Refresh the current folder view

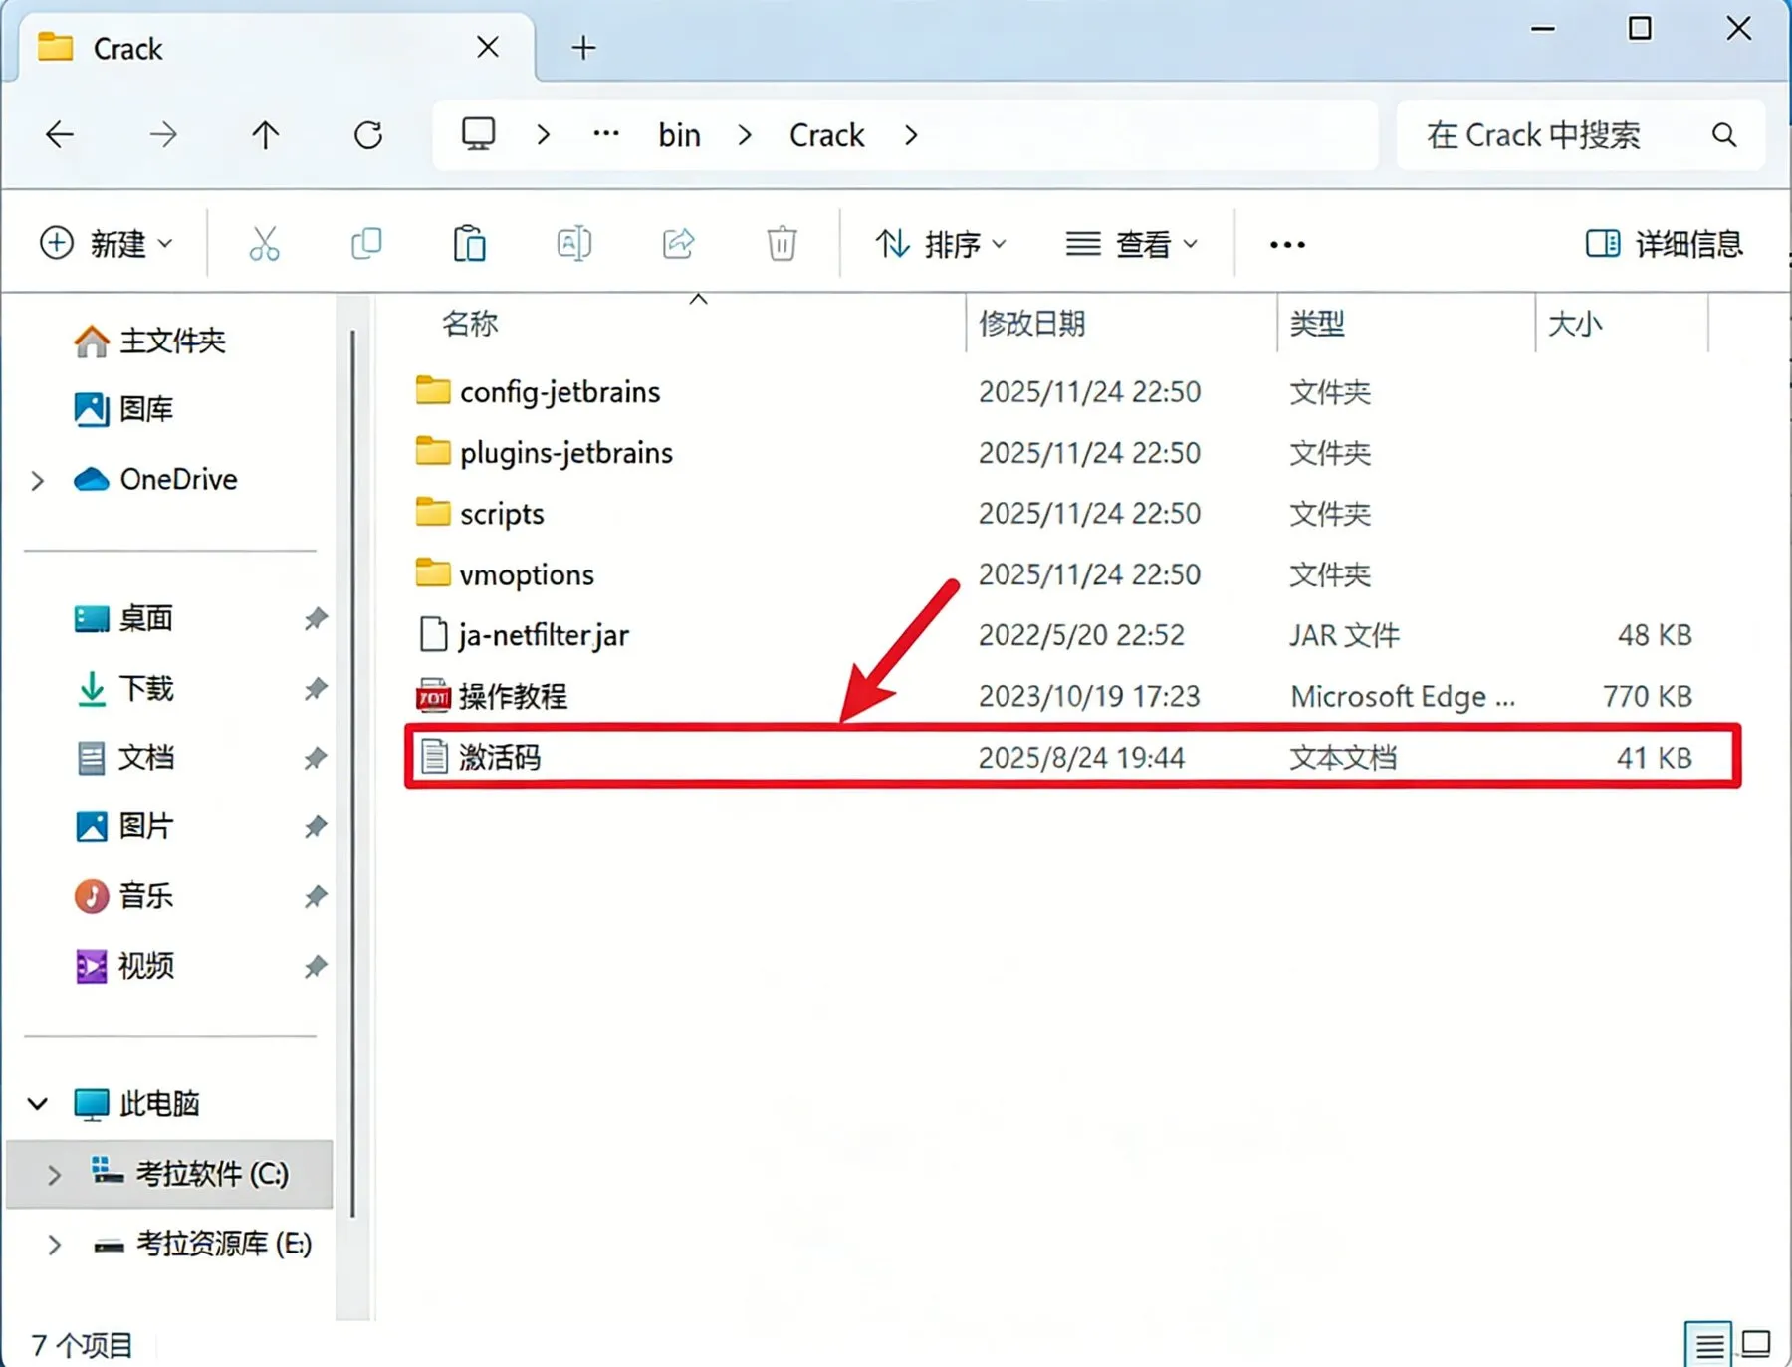pos(368,134)
